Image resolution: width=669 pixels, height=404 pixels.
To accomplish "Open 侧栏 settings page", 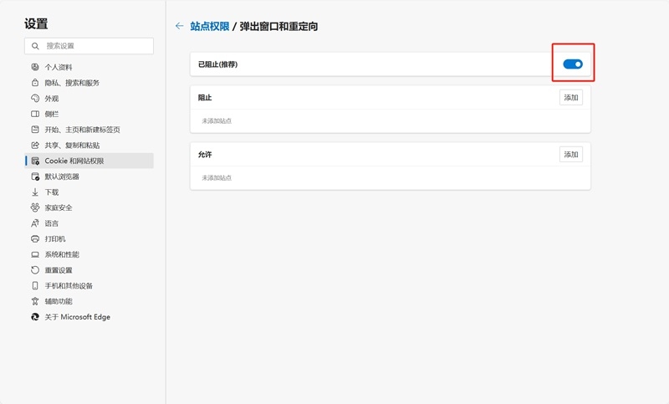I will [89, 114].
